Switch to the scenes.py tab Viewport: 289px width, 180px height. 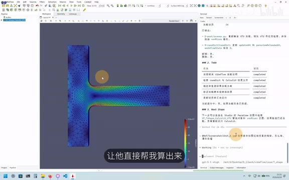click(x=73, y=14)
